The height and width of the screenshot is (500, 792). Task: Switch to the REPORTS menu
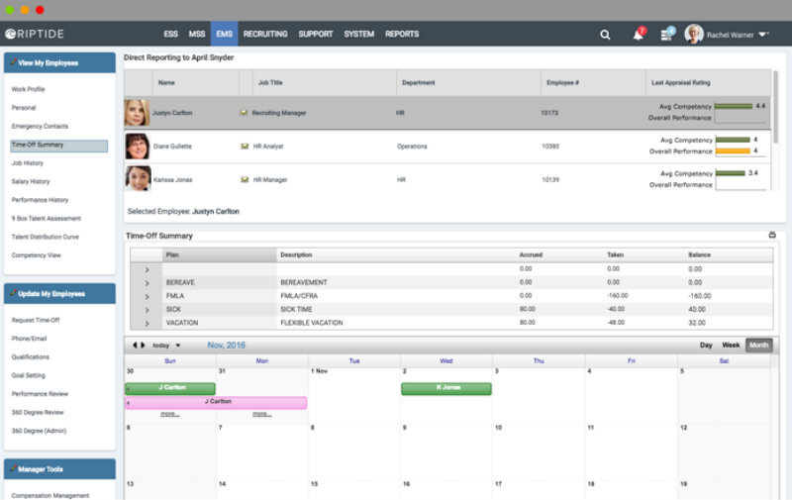click(402, 35)
